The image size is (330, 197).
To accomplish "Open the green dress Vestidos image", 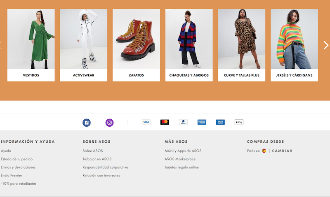I will point(31,39).
